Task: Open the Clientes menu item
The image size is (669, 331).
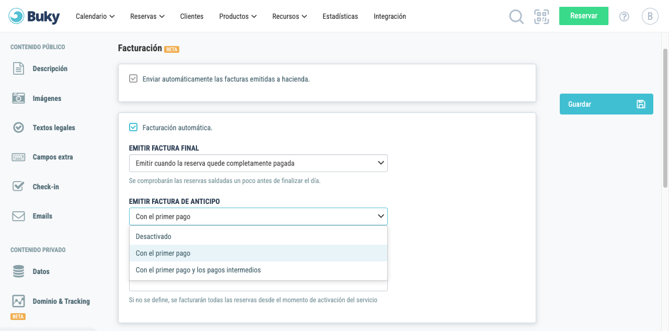Action: click(192, 16)
